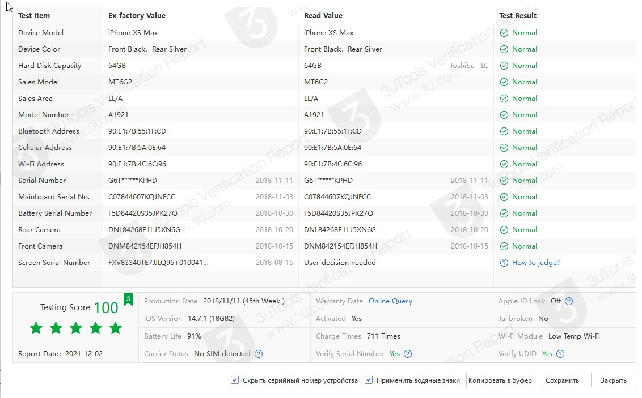Select the Read Value rear camera serial DNL84268E1LJ5XN6G

(x=340, y=230)
